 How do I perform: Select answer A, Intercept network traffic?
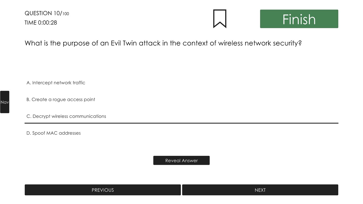(56, 83)
